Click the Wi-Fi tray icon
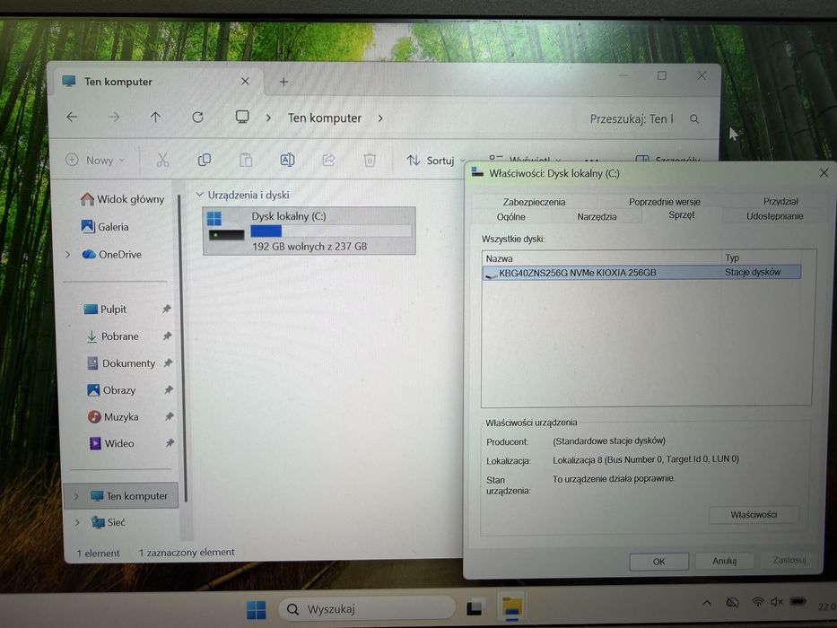The image size is (837, 628). click(x=757, y=602)
